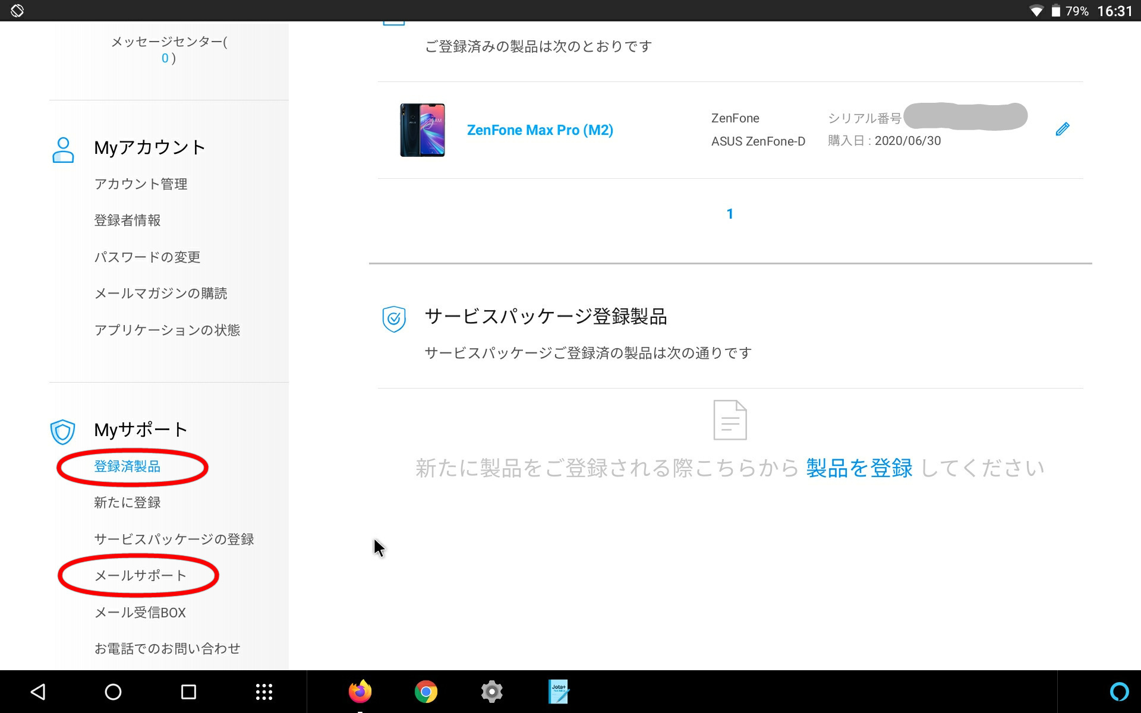Tap the Android home circle button
Viewport: 1141px width, 713px height.
[113, 692]
